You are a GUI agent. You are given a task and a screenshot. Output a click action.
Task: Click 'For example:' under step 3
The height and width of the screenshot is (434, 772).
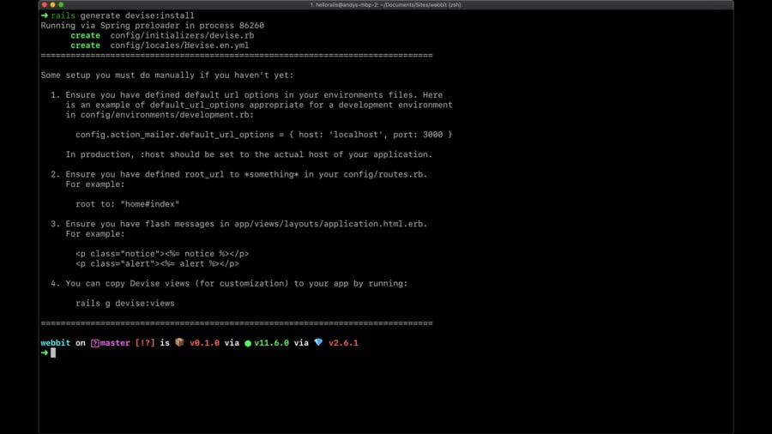[95, 234]
